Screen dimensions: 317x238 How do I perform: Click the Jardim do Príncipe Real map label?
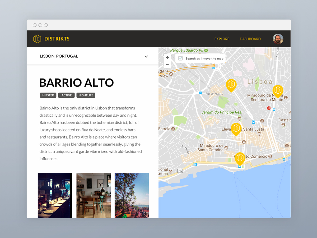point(222,112)
